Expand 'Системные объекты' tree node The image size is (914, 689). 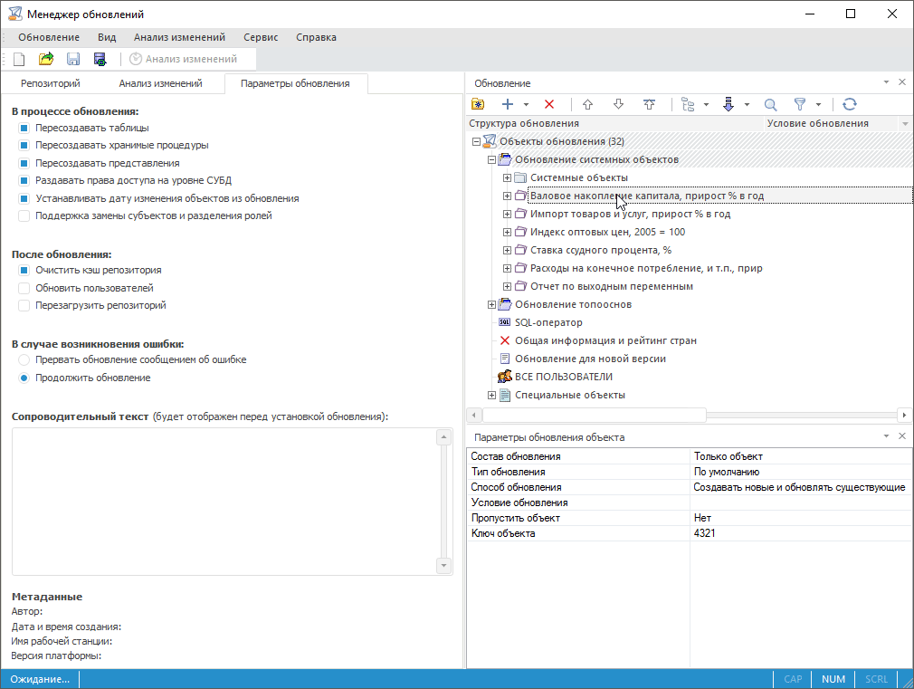click(508, 177)
